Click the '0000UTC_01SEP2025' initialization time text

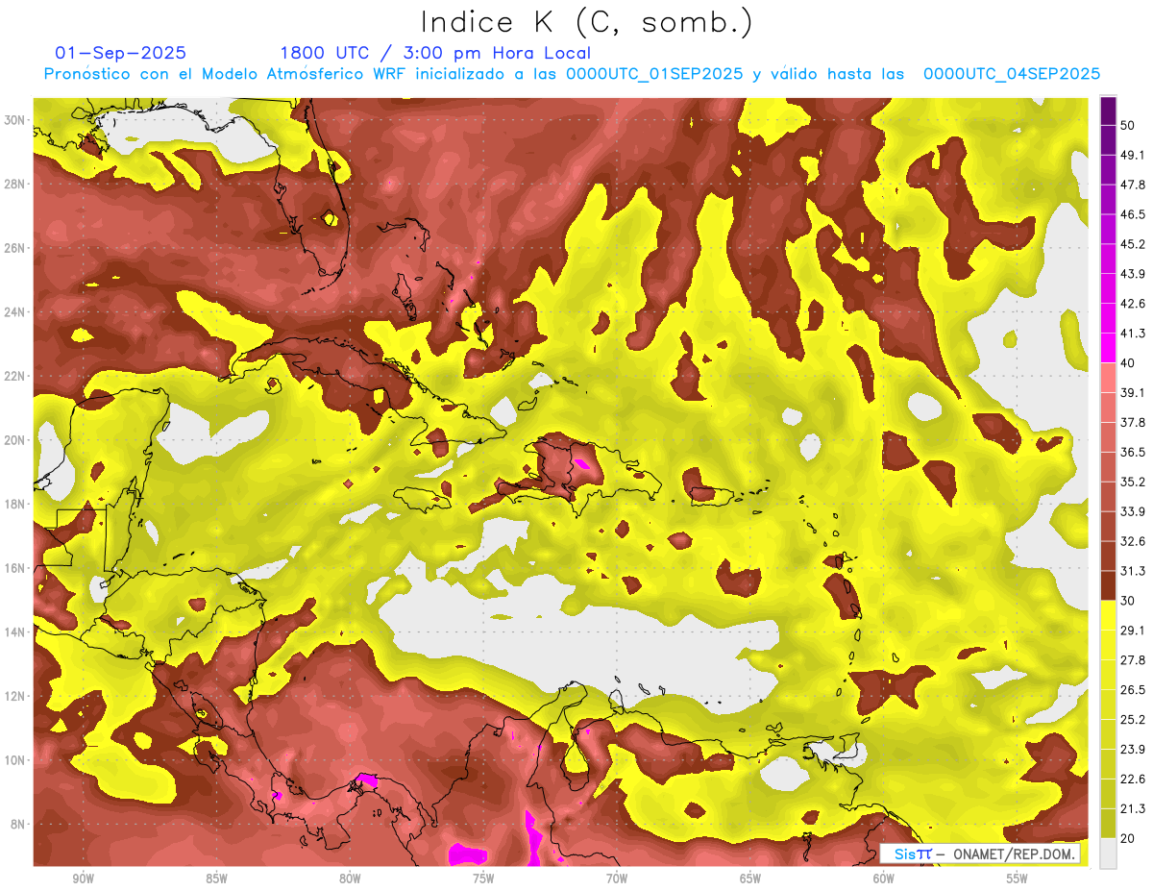coord(654,74)
